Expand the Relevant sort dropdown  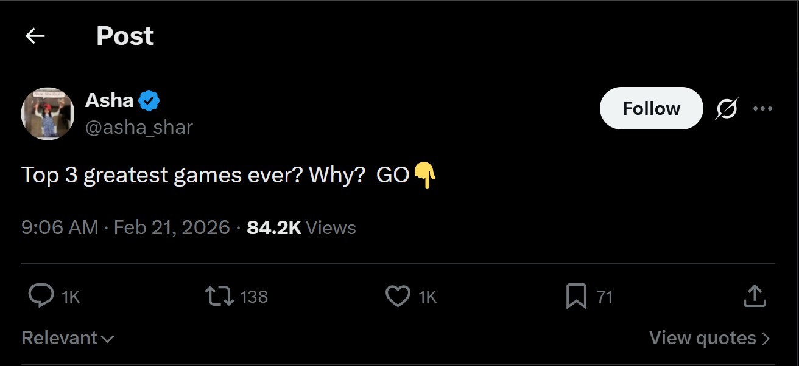(x=67, y=338)
